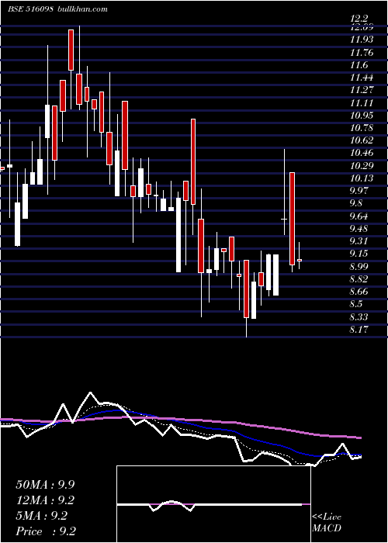Select the 9.48 price axis label
This screenshot has width=388, height=543.
[359, 229]
